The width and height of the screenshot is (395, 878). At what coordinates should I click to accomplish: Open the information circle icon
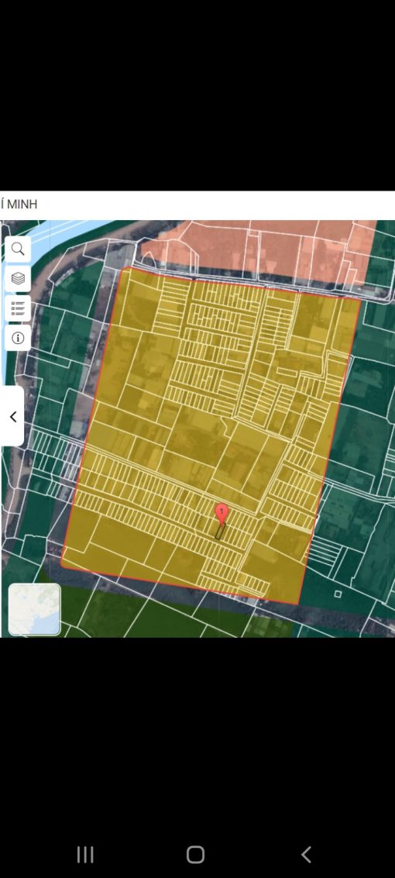18,338
